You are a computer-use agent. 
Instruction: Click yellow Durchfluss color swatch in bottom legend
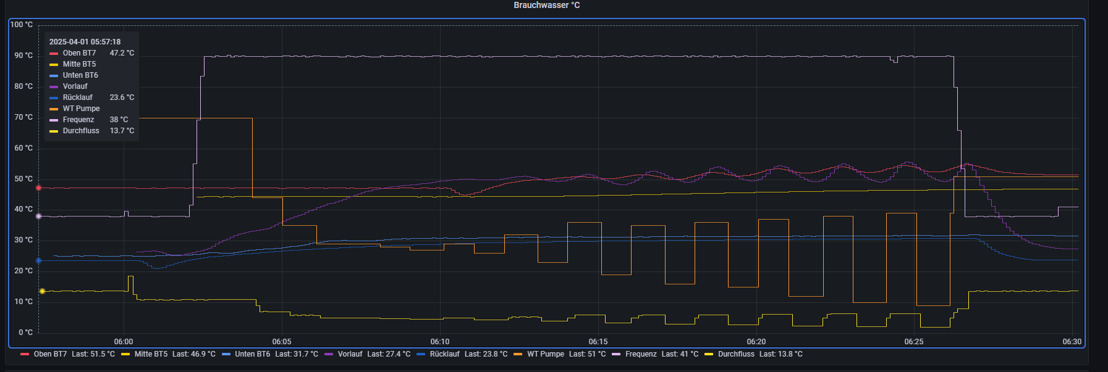point(709,354)
